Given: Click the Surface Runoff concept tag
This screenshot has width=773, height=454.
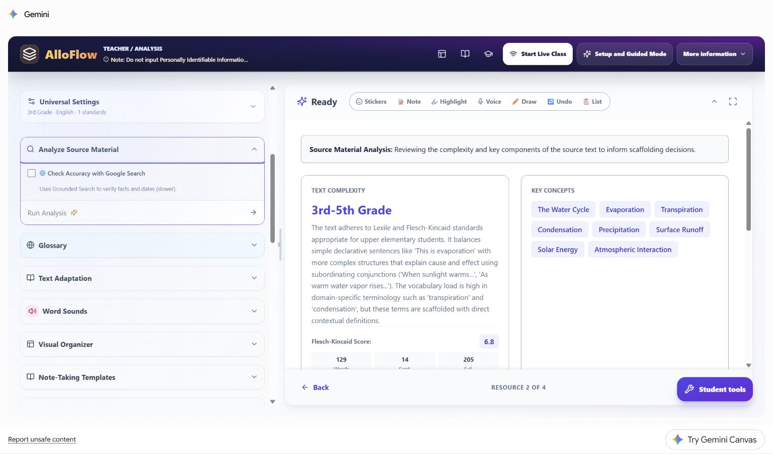Looking at the screenshot, I should pos(679,230).
